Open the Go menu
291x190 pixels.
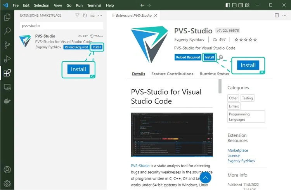69,5
